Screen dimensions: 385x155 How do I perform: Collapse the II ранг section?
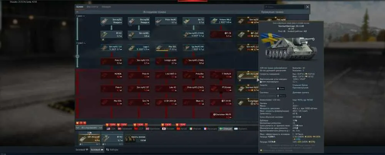[x=81, y=43]
